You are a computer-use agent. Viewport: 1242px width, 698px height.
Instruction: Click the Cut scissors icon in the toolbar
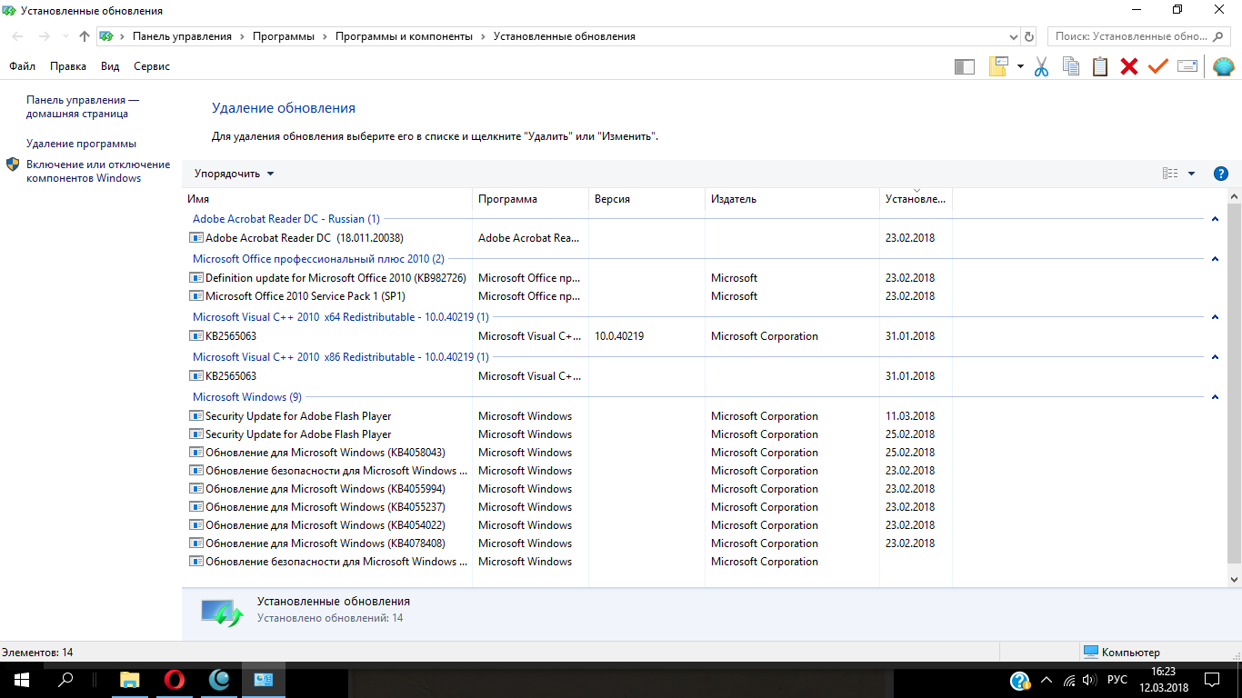pyautogui.click(x=1042, y=66)
